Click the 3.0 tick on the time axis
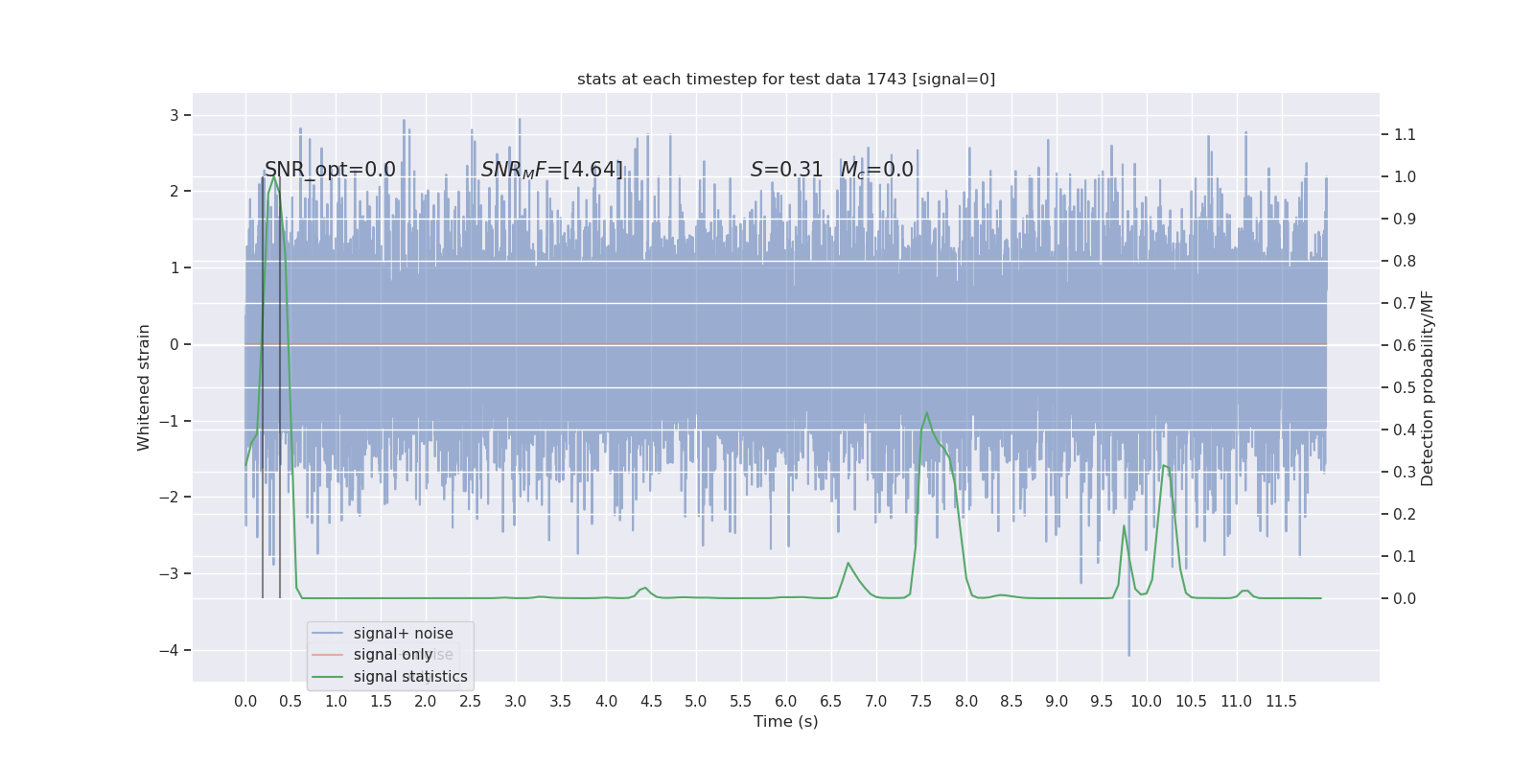The image size is (1534, 767). click(x=516, y=702)
